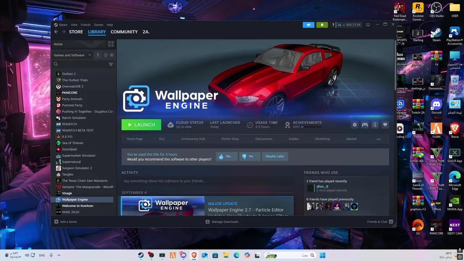Open advanced filters icon beside search

(111, 64)
